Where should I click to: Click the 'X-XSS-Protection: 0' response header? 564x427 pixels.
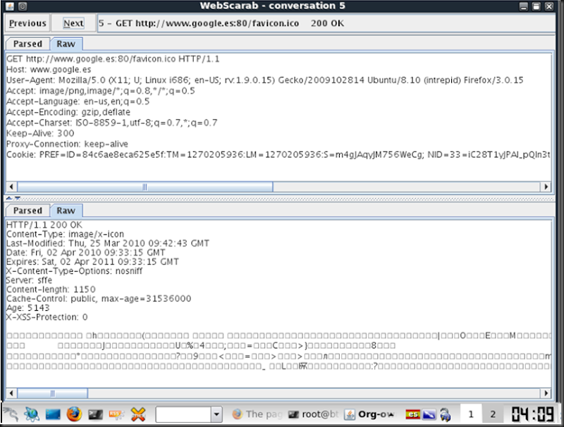(x=47, y=317)
